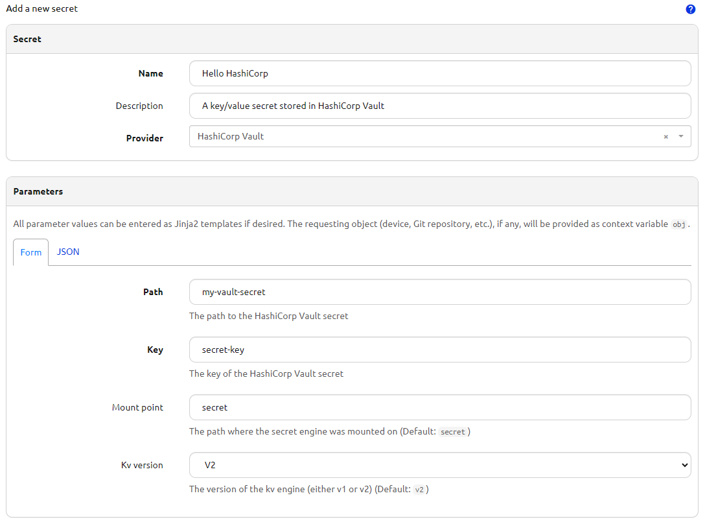
Task: Expand the Provider dropdown arrow
Action: pos(680,137)
